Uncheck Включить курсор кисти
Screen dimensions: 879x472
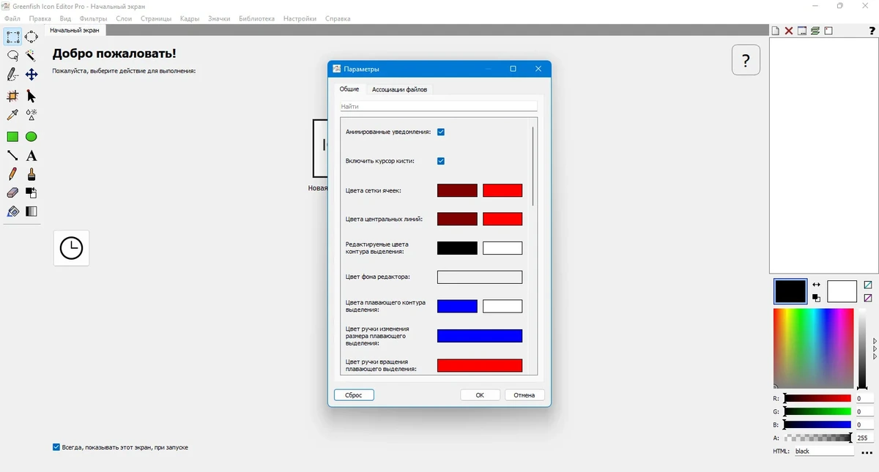441,161
